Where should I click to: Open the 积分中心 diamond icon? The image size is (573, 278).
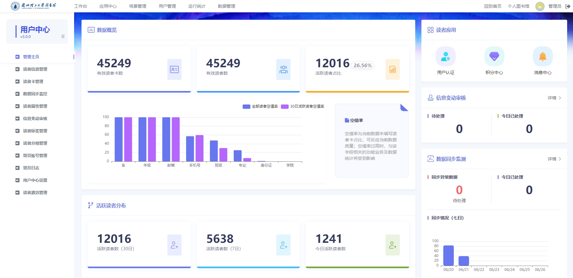(x=494, y=56)
